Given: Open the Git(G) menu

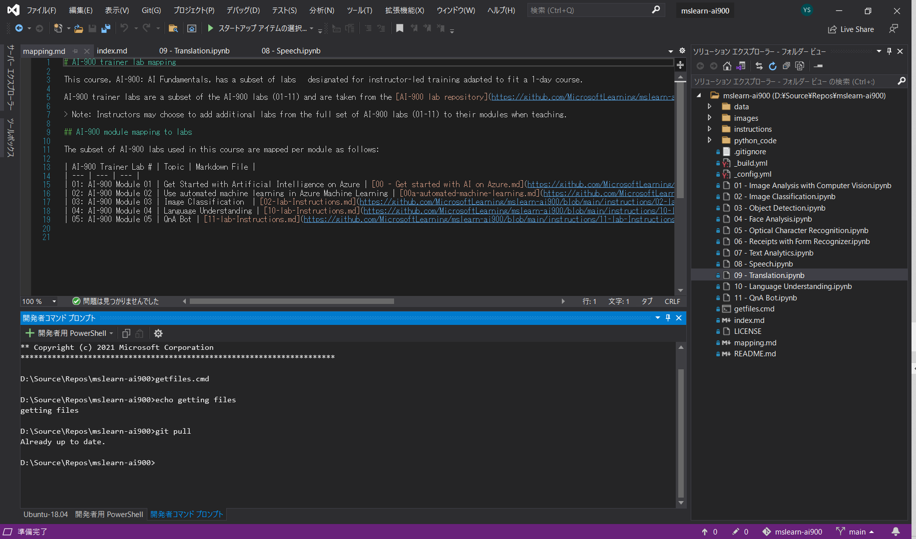Looking at the screenshot, I should pos(151,10).
